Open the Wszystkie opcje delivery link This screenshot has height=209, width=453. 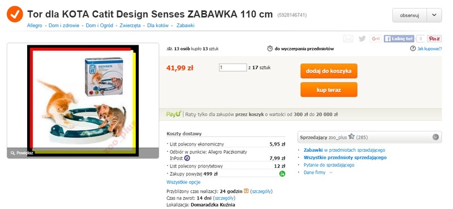coord(183,182)
